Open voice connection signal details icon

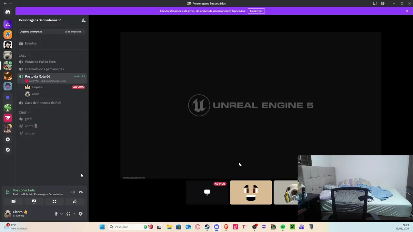tap(8, 192)
